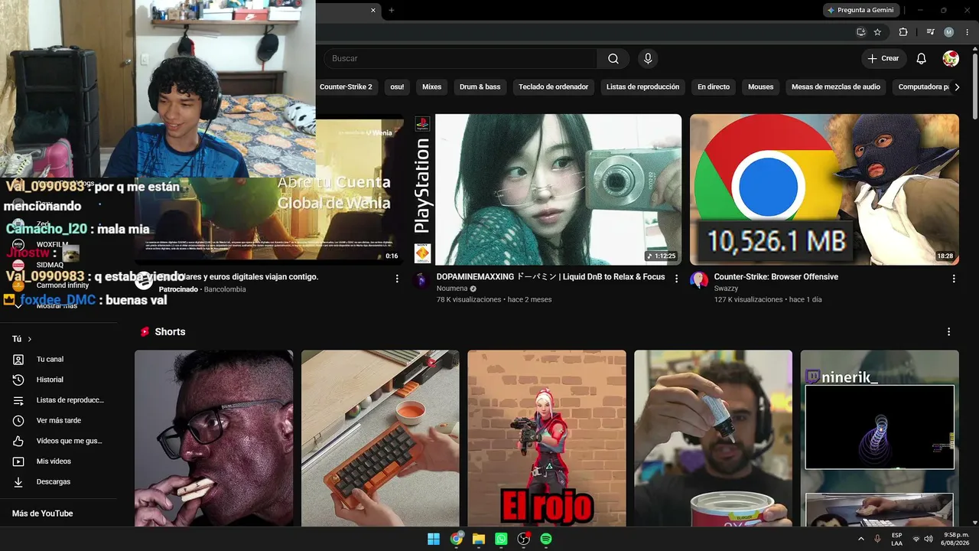Select the Listas de reproducción filter chip
The height and width of the screenshot is (551, 979).
[642, 87]
